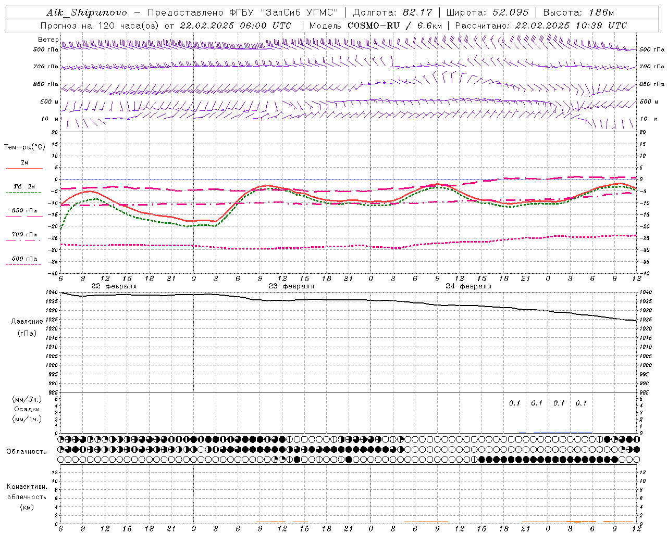Select the Td 2м legend entry
This screenshot has height=533, width=667.
(x=24, y=186)
